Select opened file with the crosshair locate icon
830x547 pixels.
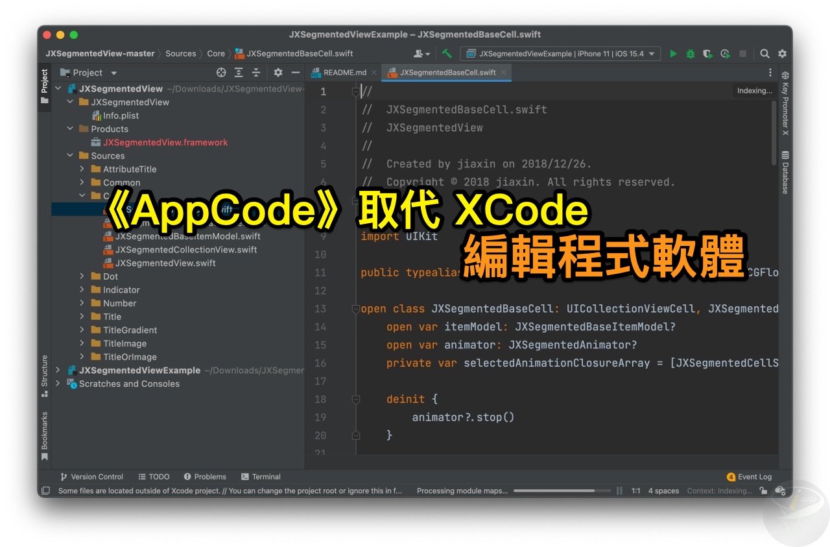(221, 72)
